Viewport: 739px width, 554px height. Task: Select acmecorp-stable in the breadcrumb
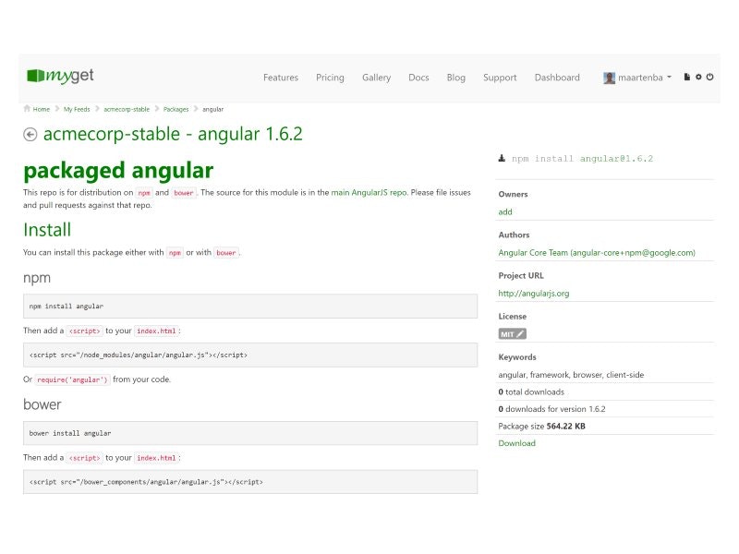click(x=124, y=109)
